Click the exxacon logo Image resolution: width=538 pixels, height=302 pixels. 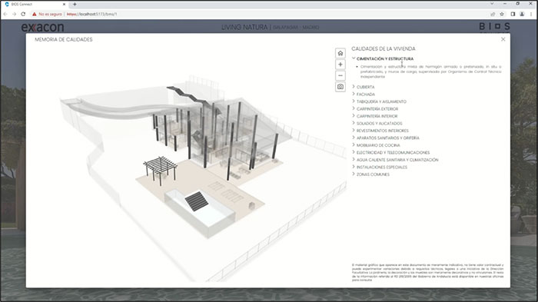pos(42,27)
